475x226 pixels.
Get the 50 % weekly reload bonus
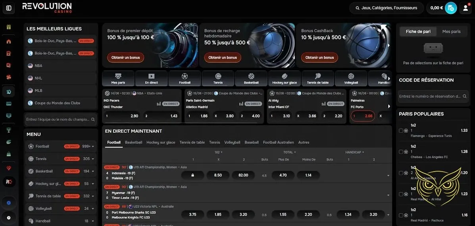pyautogui.click(x=223, y=57)
